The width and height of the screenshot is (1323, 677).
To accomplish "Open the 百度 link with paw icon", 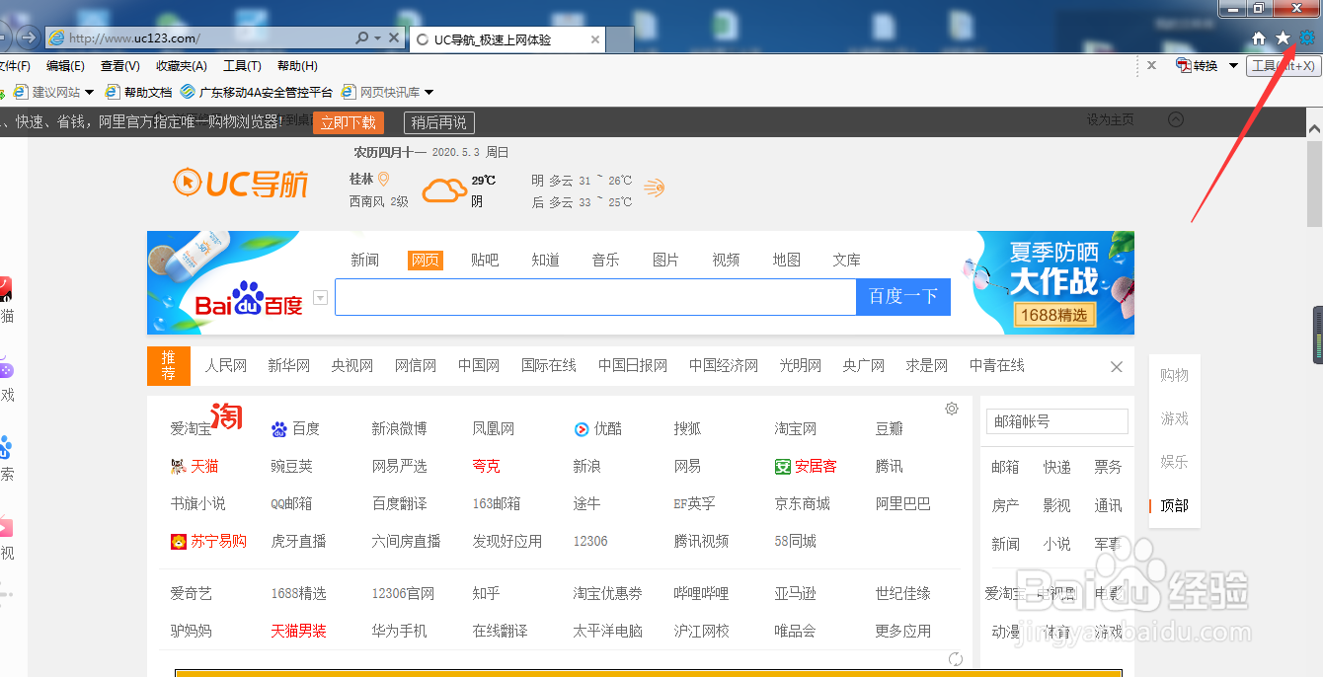I will [295, 428].
